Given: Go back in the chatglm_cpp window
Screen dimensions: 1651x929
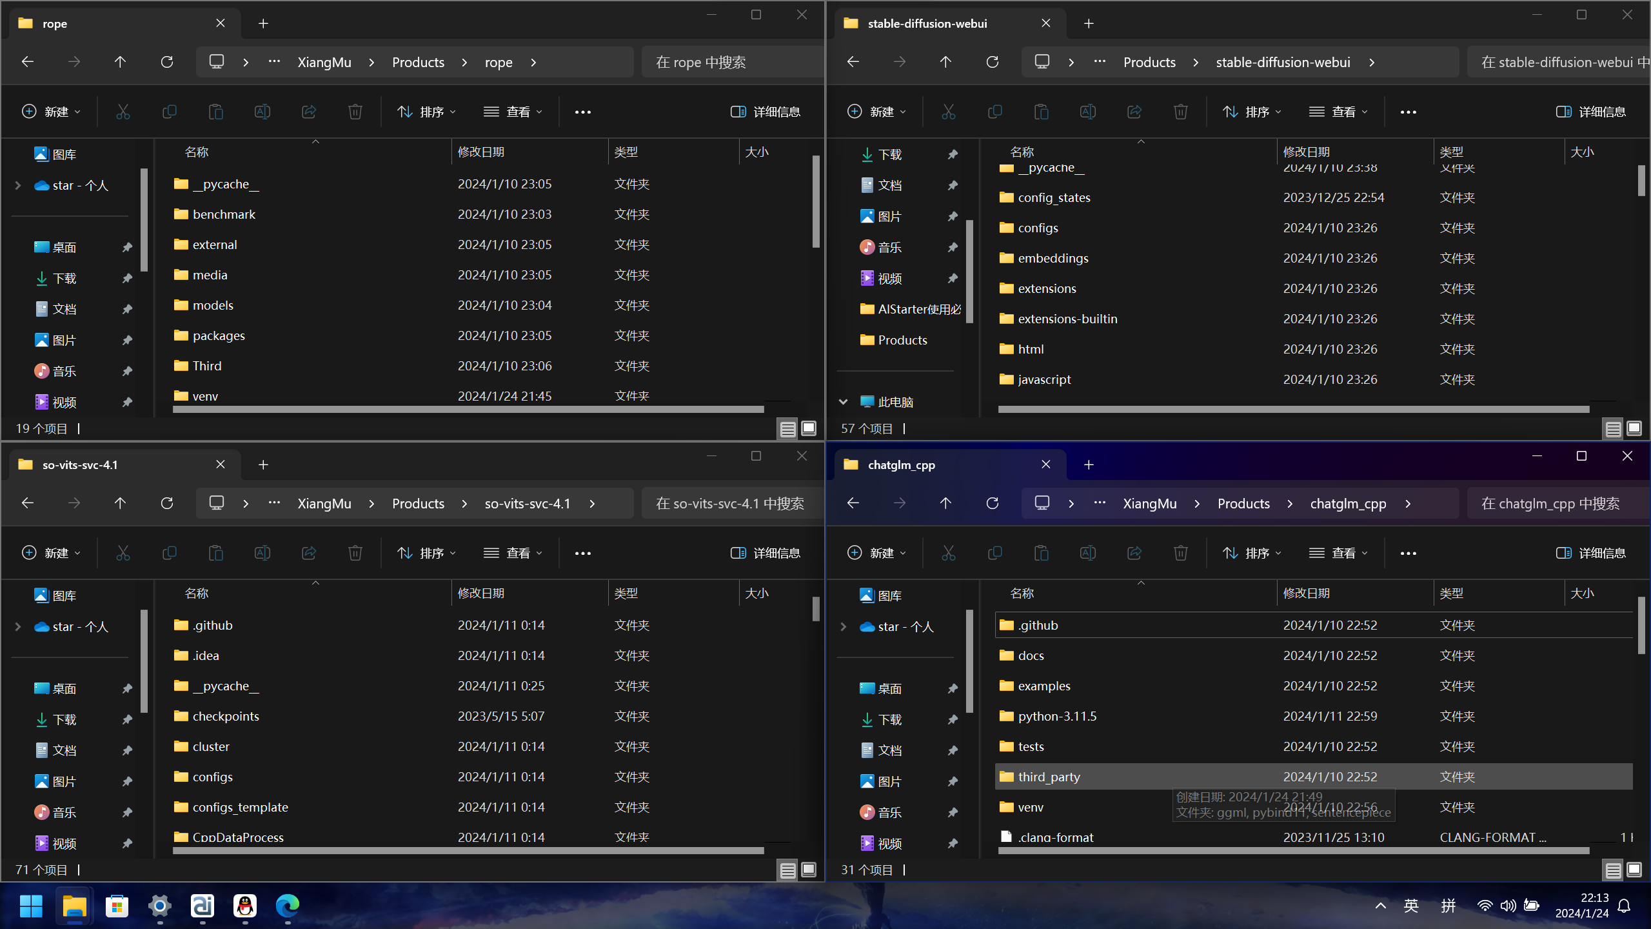Looking at the screenshot, I should point(853,503).
